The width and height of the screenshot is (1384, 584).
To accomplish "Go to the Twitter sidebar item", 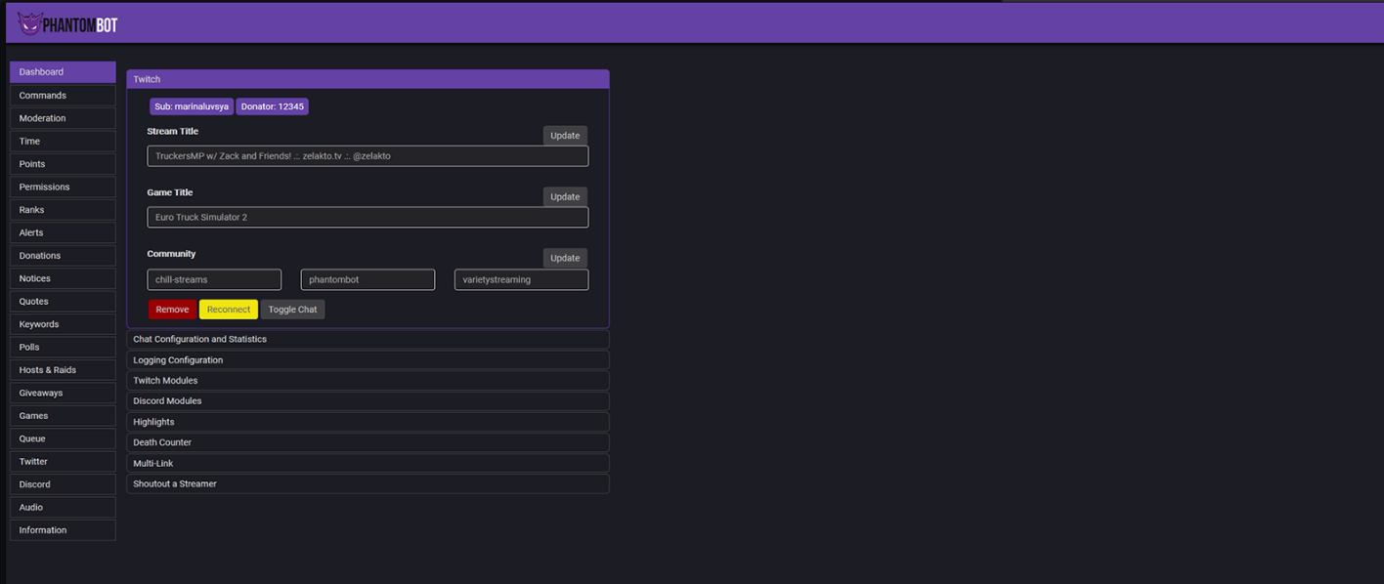I will [63, 462].
